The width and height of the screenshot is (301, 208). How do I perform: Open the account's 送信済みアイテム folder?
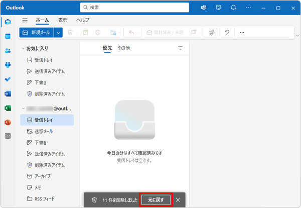[x=47, y=154]
